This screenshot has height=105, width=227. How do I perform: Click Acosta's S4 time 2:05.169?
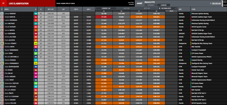156,40
